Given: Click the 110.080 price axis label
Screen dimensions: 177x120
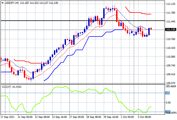Looking at the screenshot, I should [x=171, y=57].
